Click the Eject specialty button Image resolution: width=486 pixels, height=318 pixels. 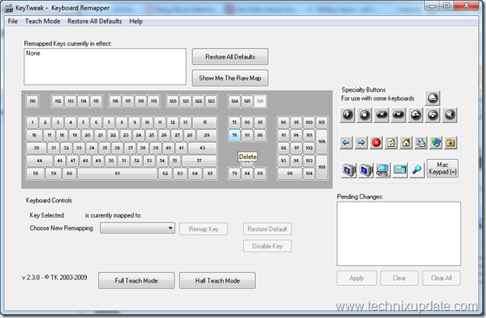coord(432,98)
